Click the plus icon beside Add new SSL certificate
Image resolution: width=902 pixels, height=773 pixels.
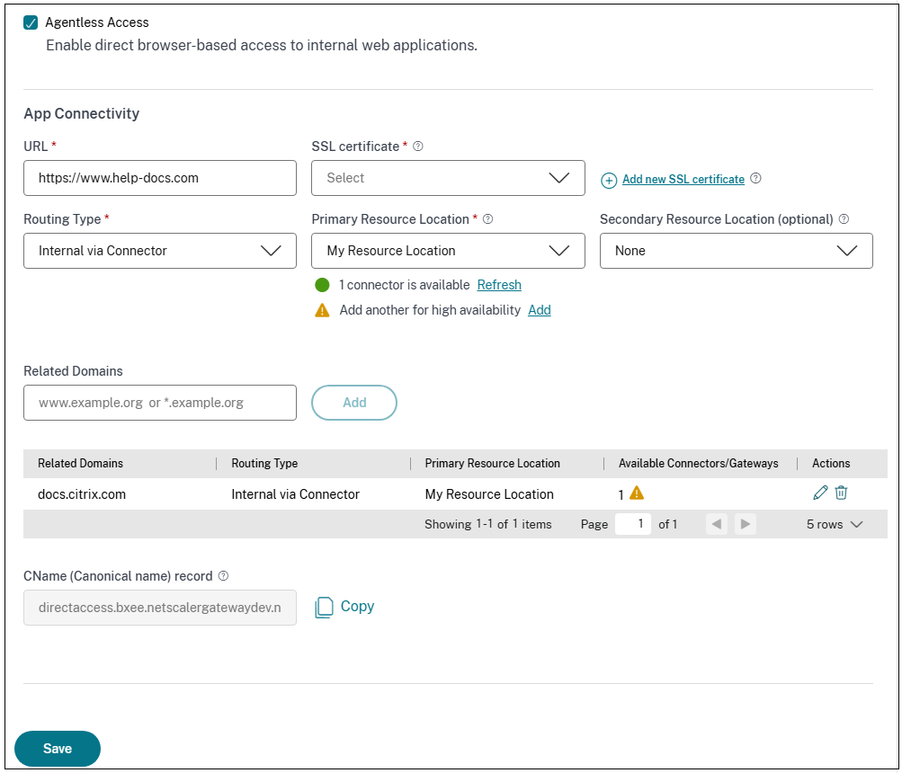(x=609, y=180)
